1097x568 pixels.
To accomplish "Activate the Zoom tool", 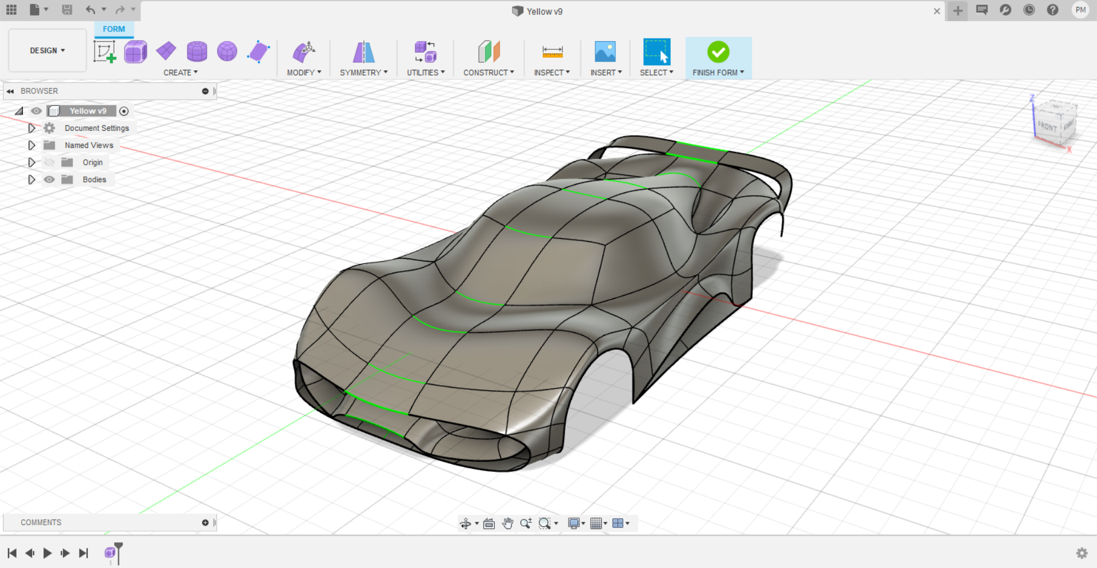I will [526, 523].
